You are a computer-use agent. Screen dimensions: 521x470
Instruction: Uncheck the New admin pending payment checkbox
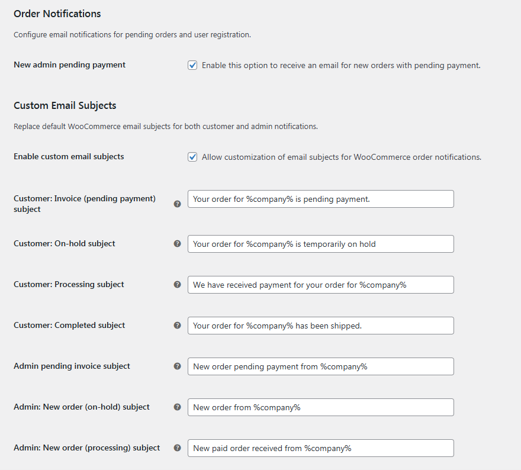(192, 65)
